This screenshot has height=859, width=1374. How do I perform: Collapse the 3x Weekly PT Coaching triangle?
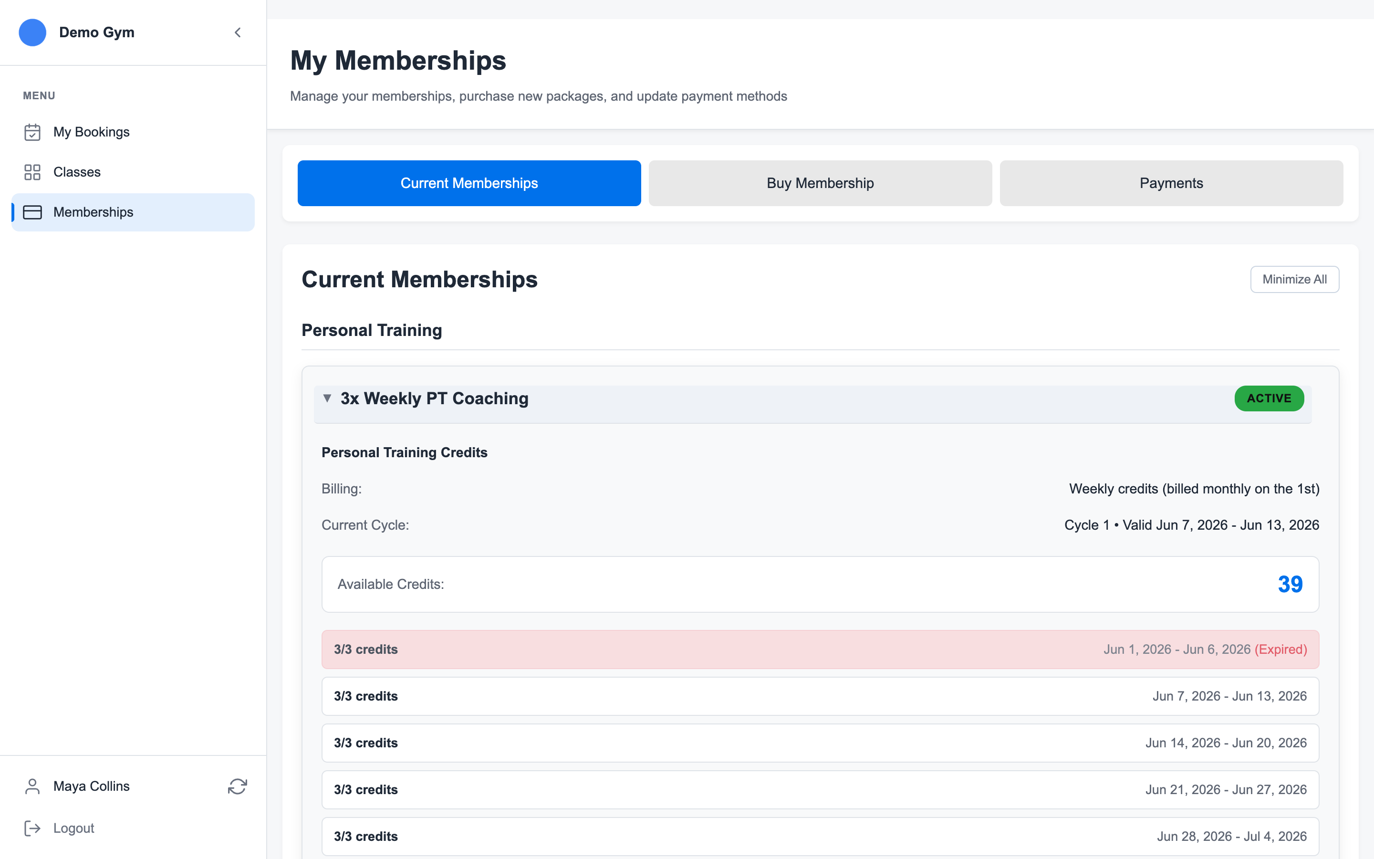[327, 398]
